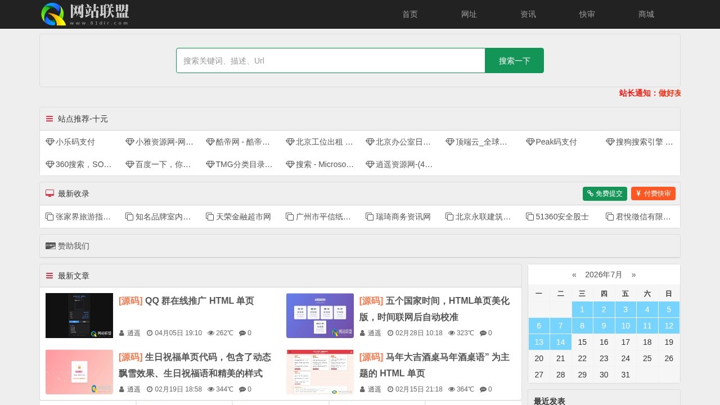Screen dimensions: 720x405
Task: Open the 顶端云_全球 link
Action: [x=477, y=142]
